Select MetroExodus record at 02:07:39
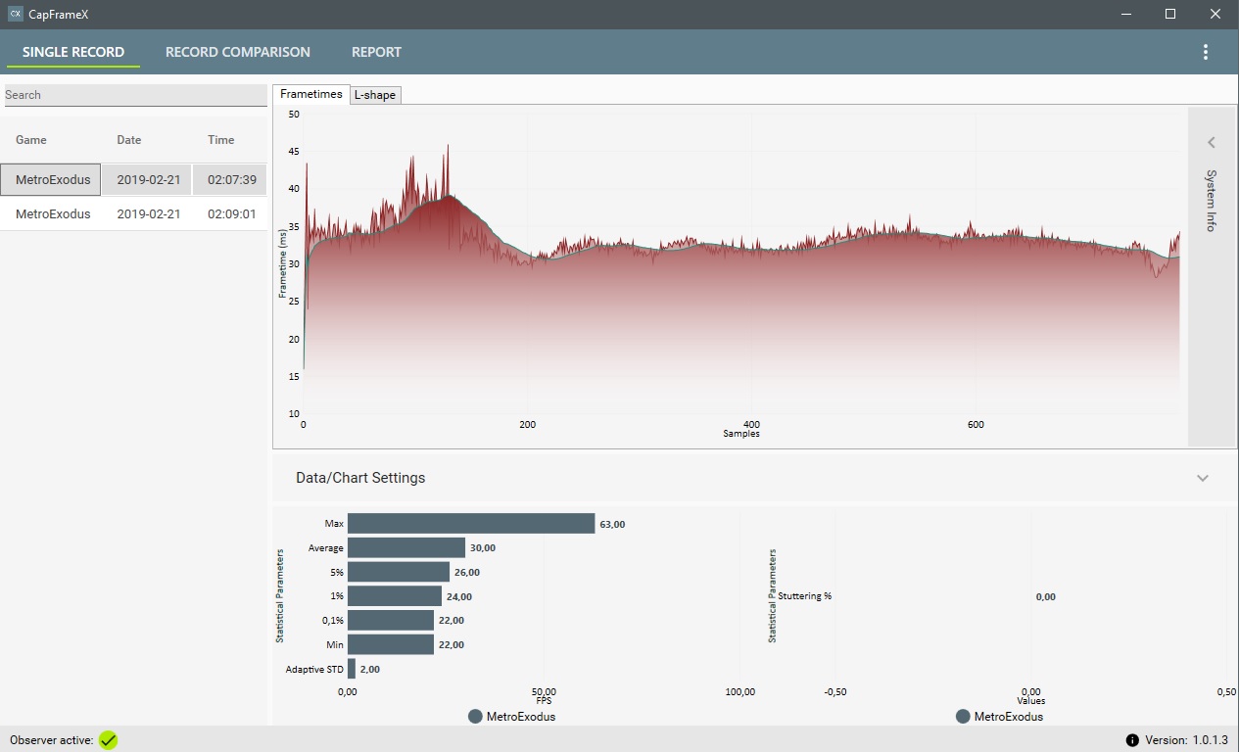The height and width of the screenshot is (752, 1239). tap(133, 180)
